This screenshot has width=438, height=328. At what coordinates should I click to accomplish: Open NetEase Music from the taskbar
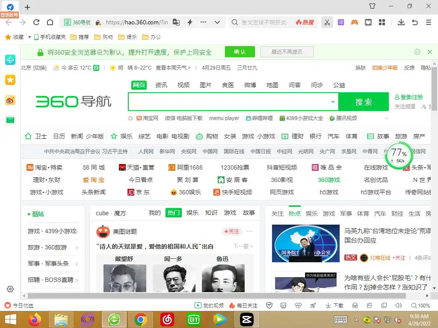click(x=167, y=319)
